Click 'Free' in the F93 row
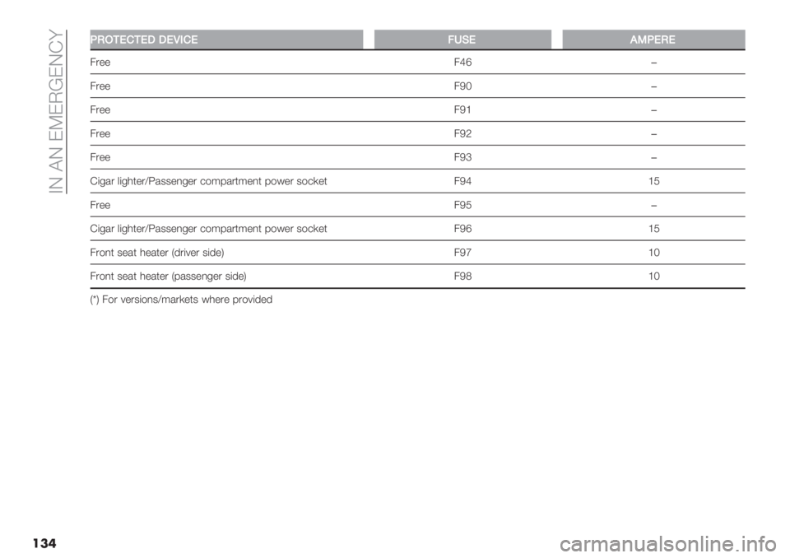790x558 pixels. click(100, 157)
